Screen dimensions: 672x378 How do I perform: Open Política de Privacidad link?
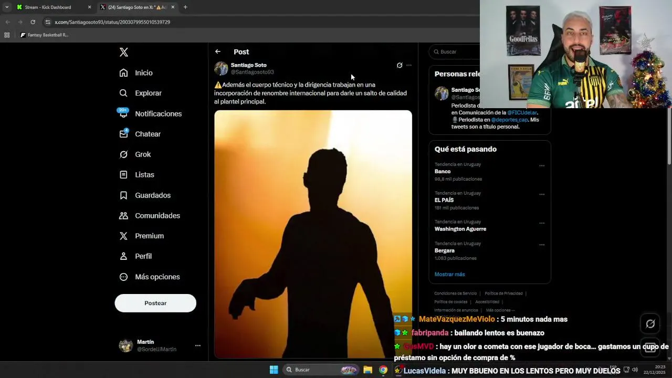(503, 293)
